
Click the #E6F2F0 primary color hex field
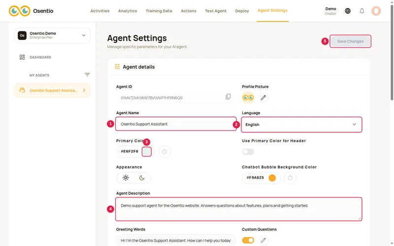pyautogui.click(x=130, y=152)
